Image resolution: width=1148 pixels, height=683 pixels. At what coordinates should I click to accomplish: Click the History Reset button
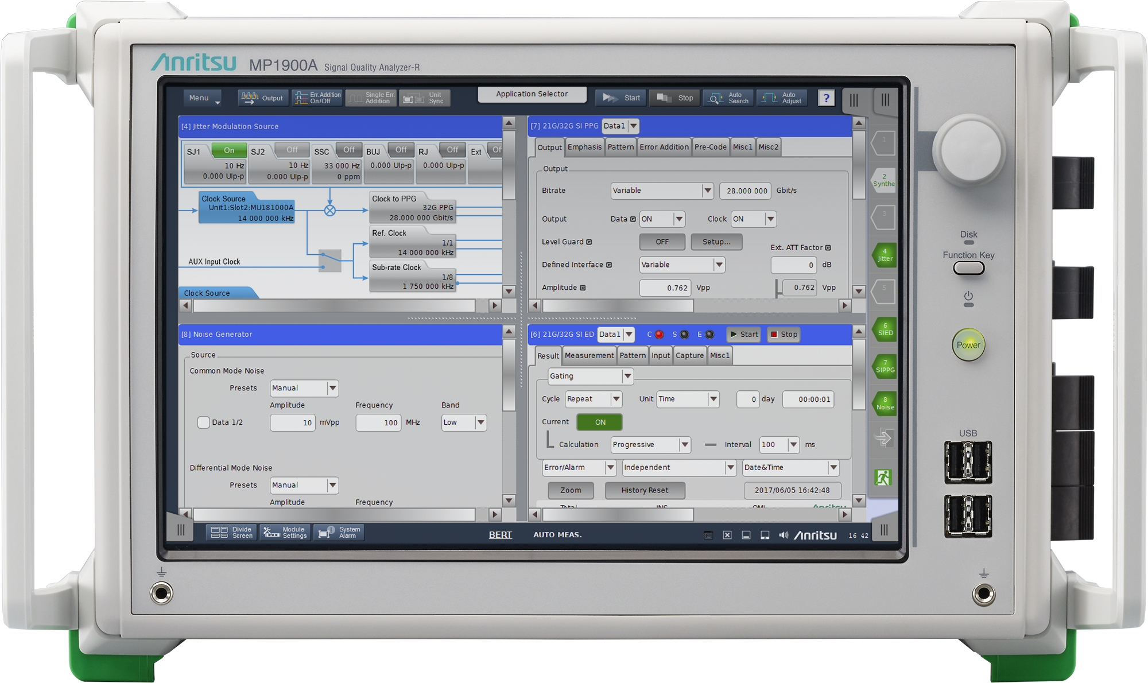pyautogui.click(x=645, y=490)
